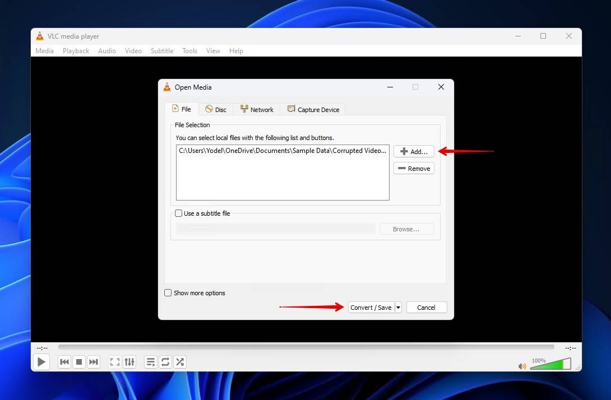The image size is (611, 400).
Task: Click VLC cone icon in main title bar
Action: [x=40, y=36]
